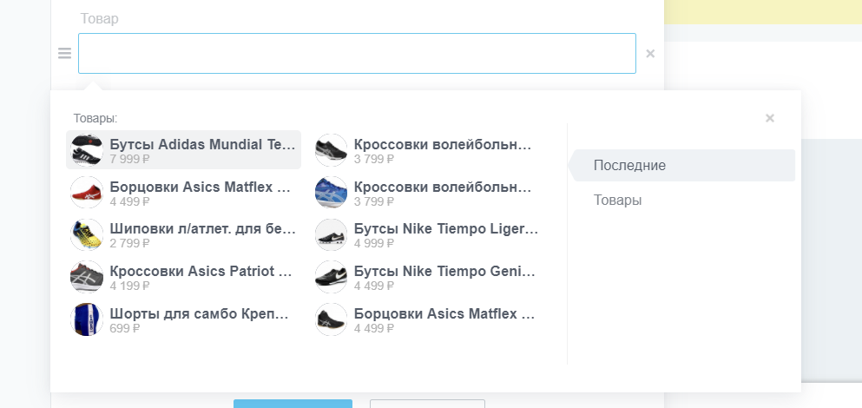The height and width of the screenshot is (408, 862).
Task: Click the blue button below the popup
Action: (x=293, y=404)
